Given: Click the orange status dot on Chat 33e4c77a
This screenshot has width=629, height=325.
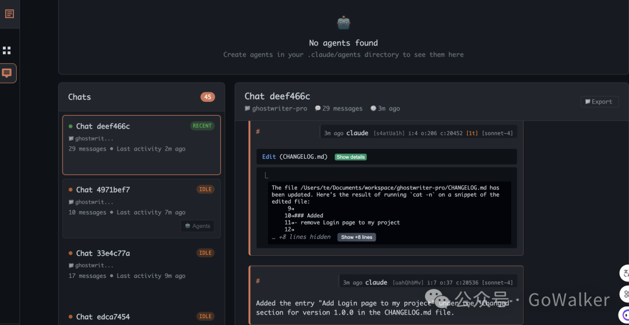Looking at the screenshot, I should (x=70, y=253).
